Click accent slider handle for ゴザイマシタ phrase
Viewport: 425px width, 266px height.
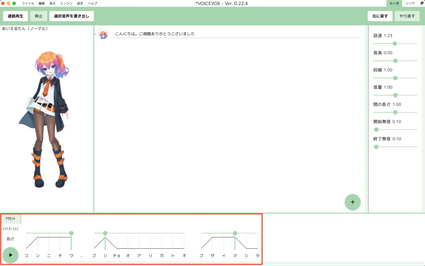coord(235,233)
